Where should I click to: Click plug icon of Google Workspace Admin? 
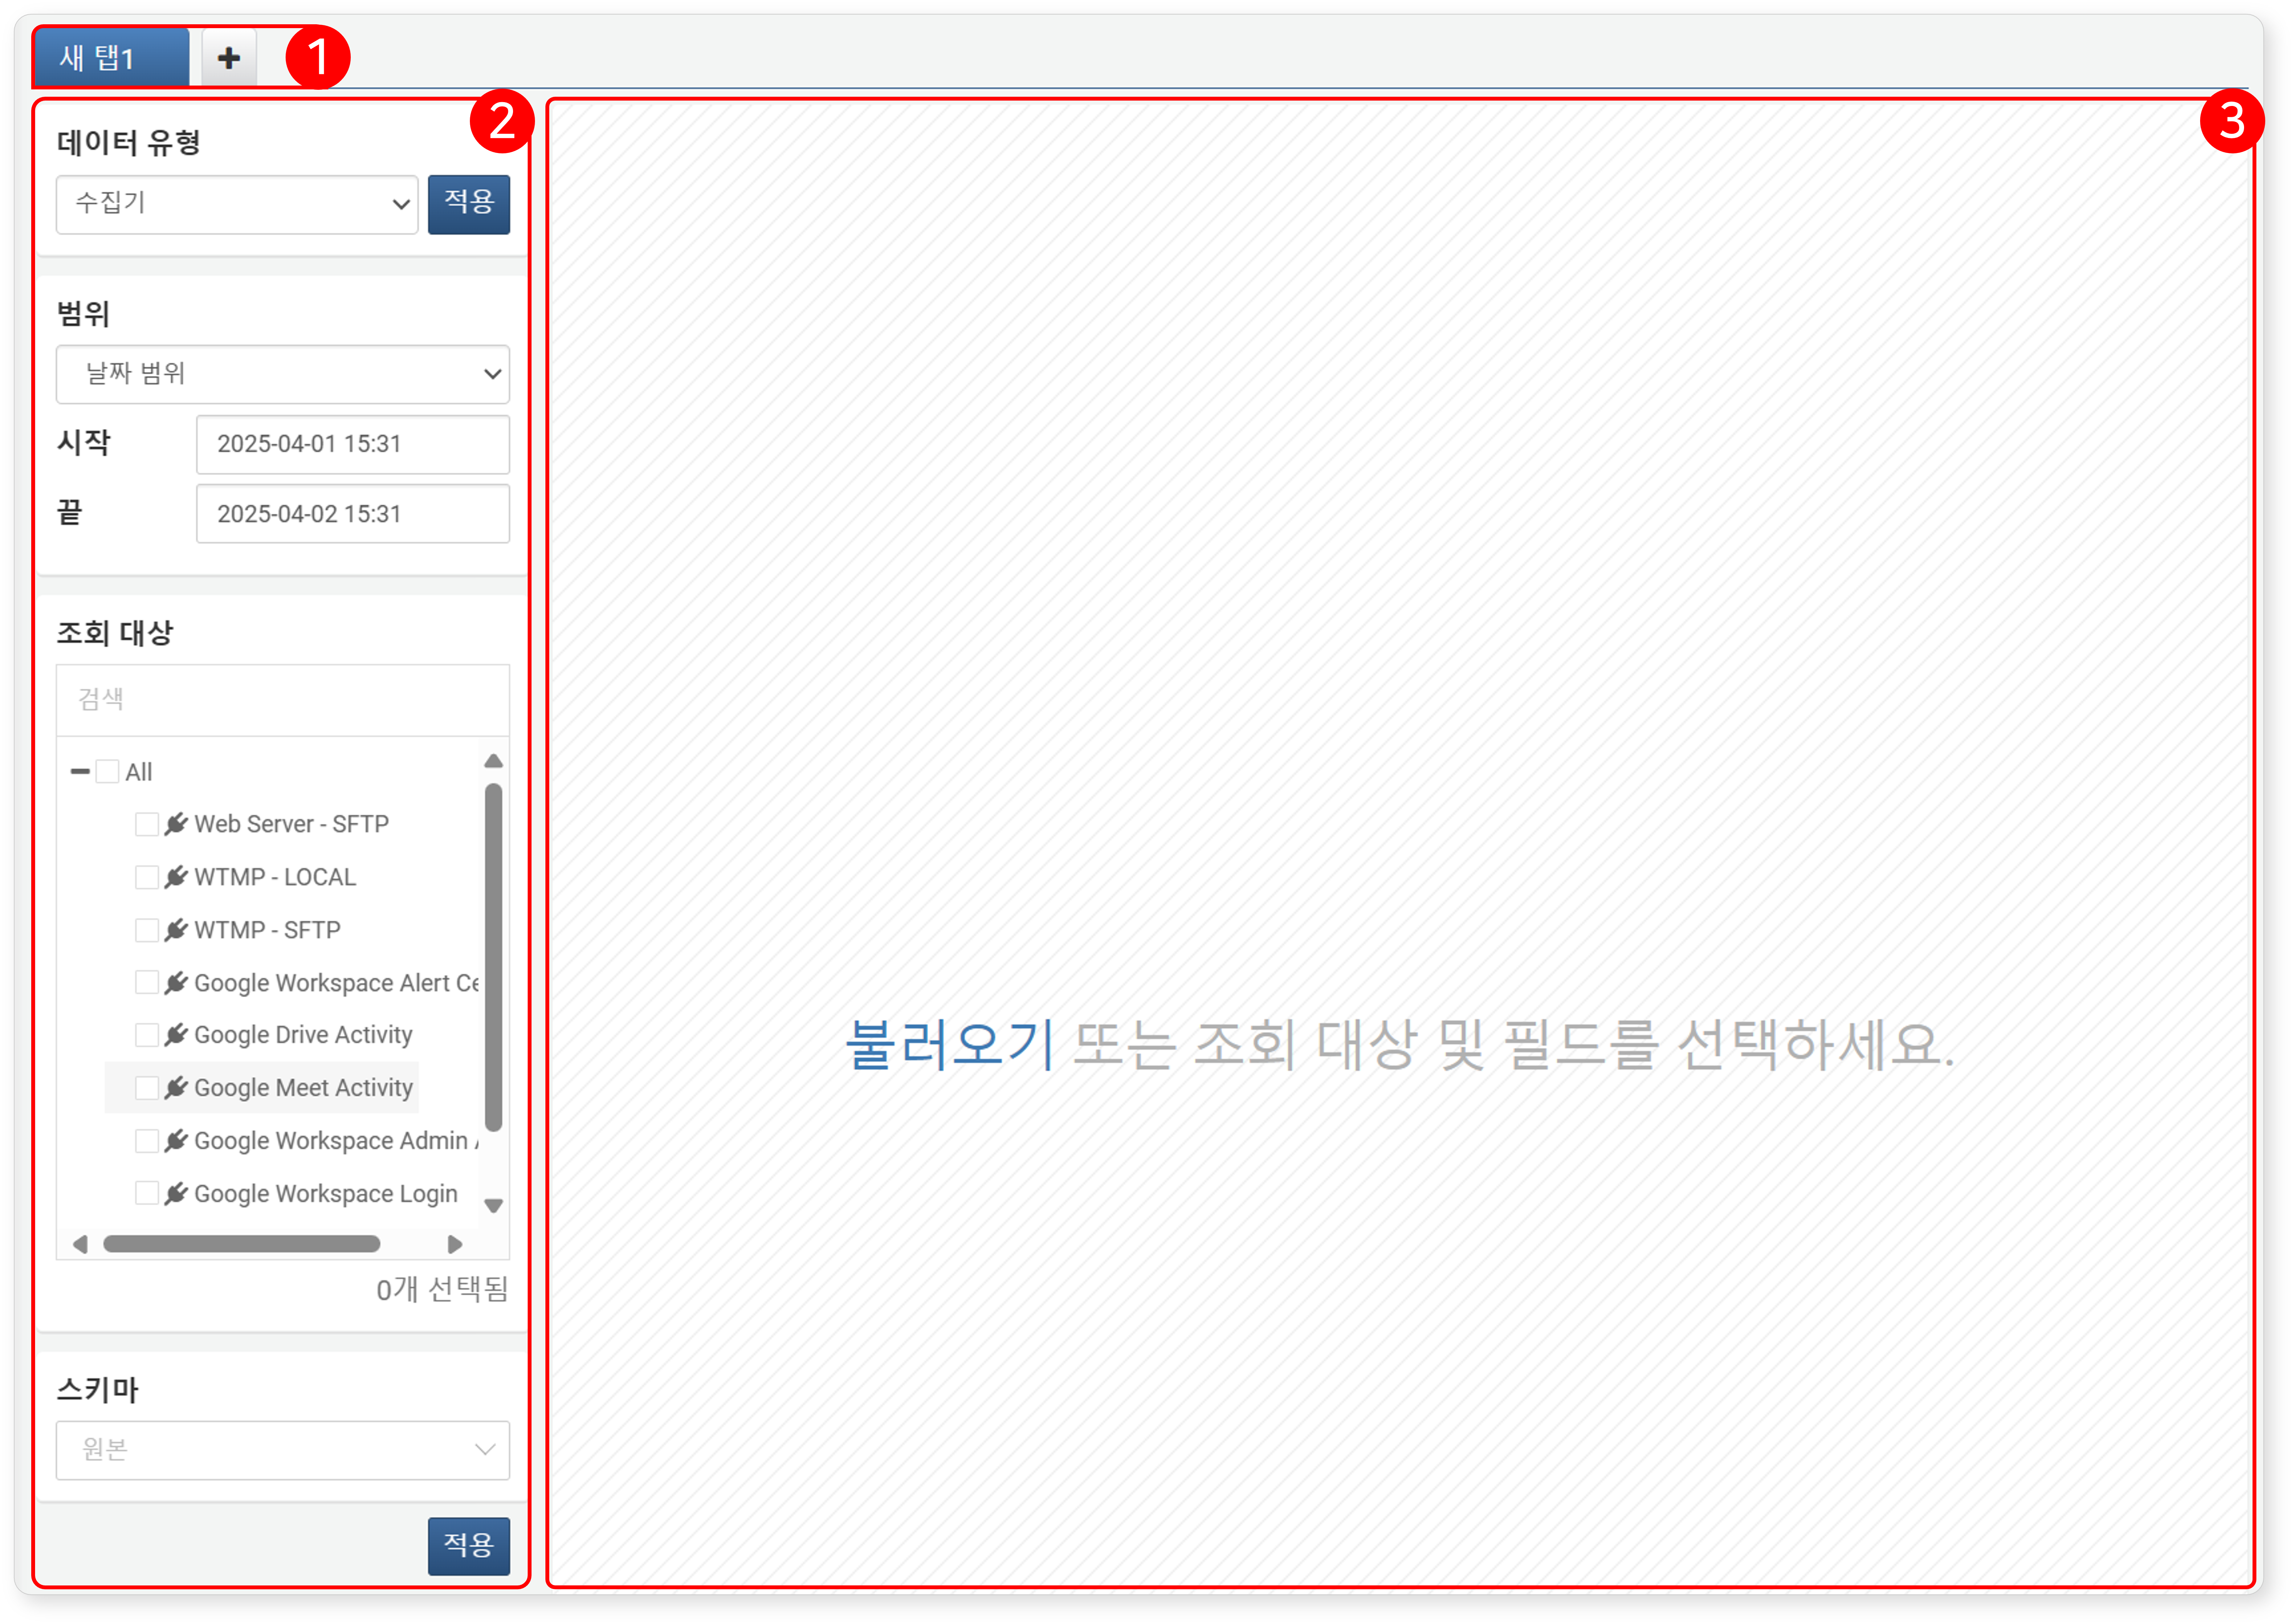pyautogui.click(x=176, y=1141)
